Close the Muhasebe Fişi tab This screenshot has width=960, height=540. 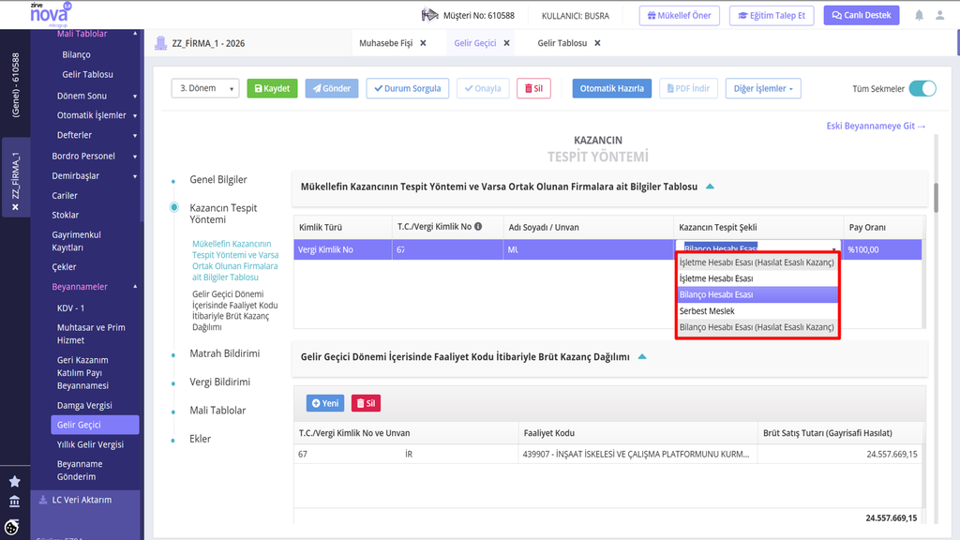(x=423, y=43)
